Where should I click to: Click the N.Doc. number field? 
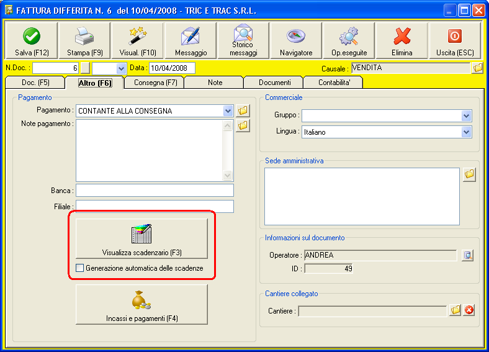55,68
